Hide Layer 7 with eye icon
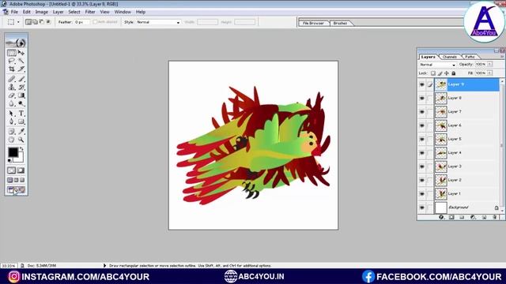 tap(421, 112)
